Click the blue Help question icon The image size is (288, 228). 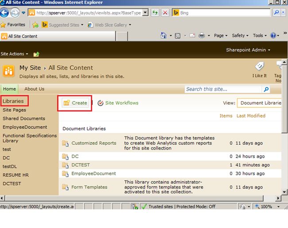tap(273, 35)
